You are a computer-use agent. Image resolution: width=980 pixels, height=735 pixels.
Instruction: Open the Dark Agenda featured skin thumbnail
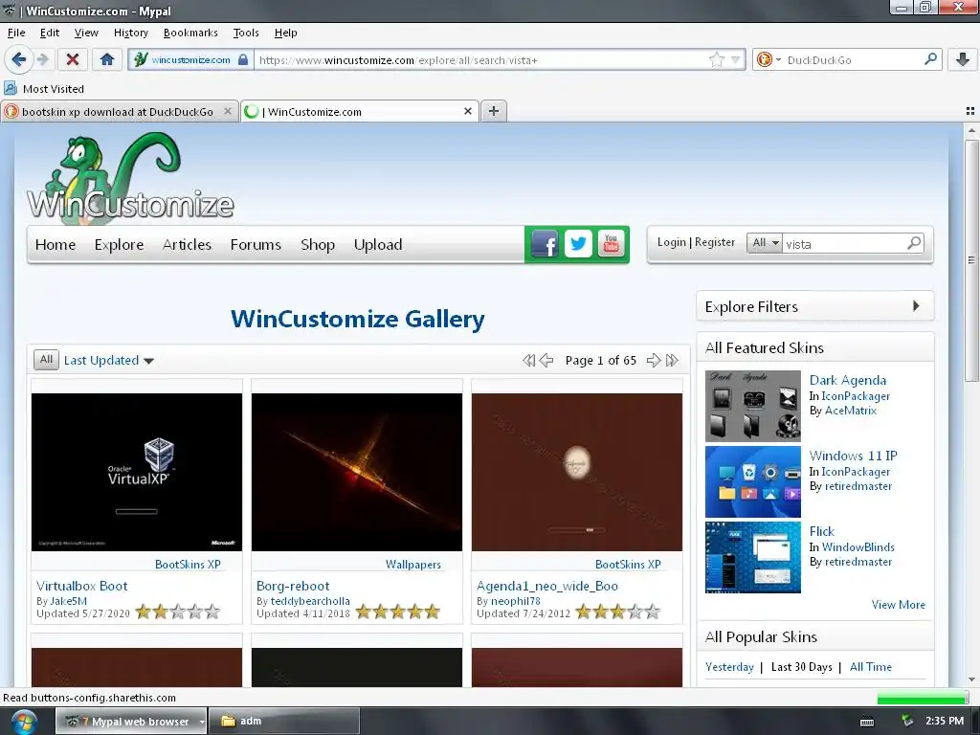pyautogui.click(x=752, y=406)
